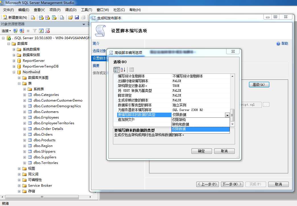This screenshot has width=297, height=206.
Task: Click the table icon beside dbo.Orders
Action: pyautogui.click(x=30, y=134)
